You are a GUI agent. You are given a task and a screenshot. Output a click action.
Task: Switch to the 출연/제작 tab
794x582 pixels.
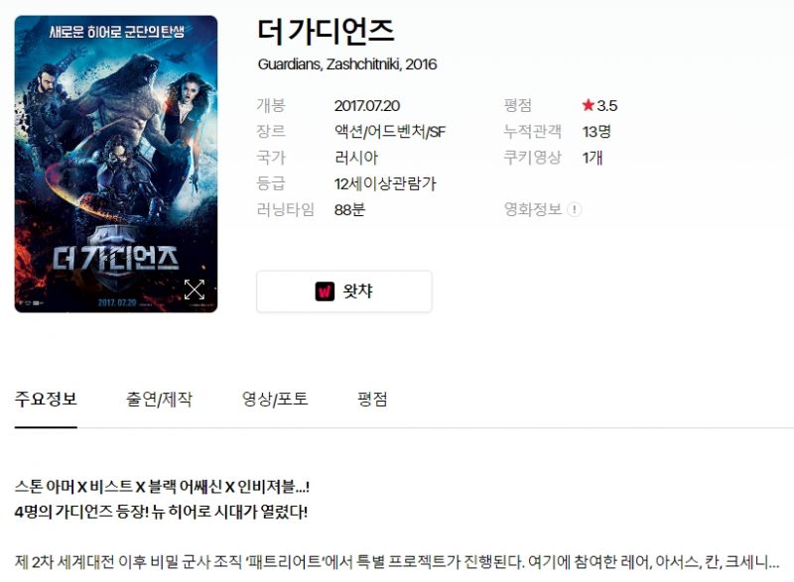point(160,400)
